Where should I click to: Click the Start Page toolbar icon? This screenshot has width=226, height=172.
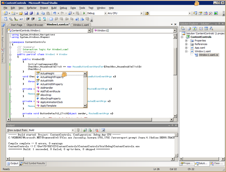[216, 13]
